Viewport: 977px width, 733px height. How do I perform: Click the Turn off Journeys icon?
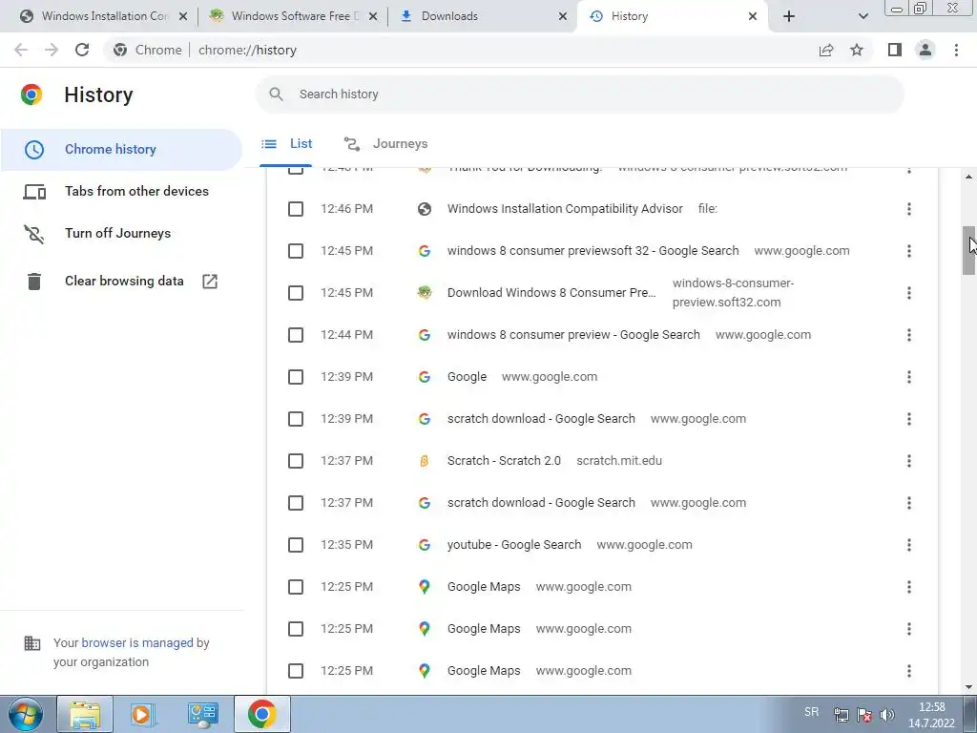[34, 234]
